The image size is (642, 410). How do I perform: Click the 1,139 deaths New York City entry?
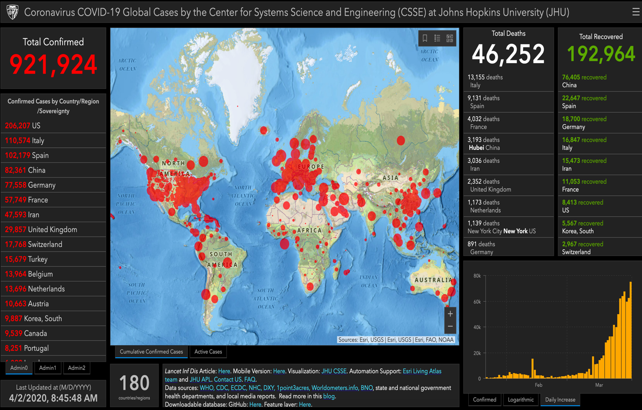pos(508,227)
